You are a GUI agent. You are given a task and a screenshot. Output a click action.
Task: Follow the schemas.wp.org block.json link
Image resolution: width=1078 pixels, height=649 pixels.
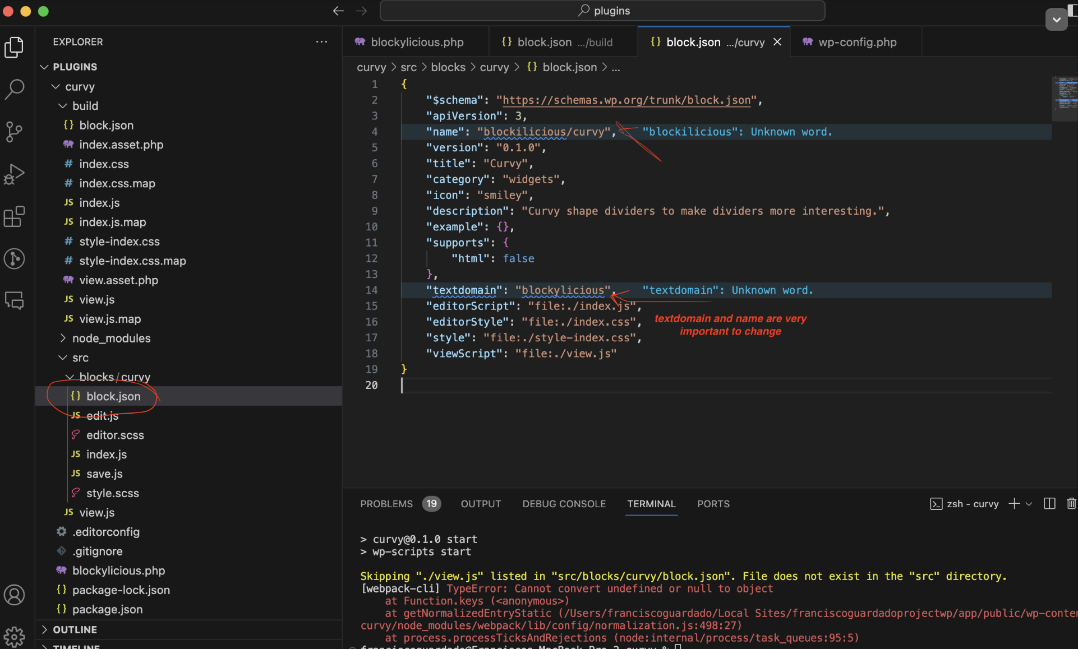click(x=626, y=100)
